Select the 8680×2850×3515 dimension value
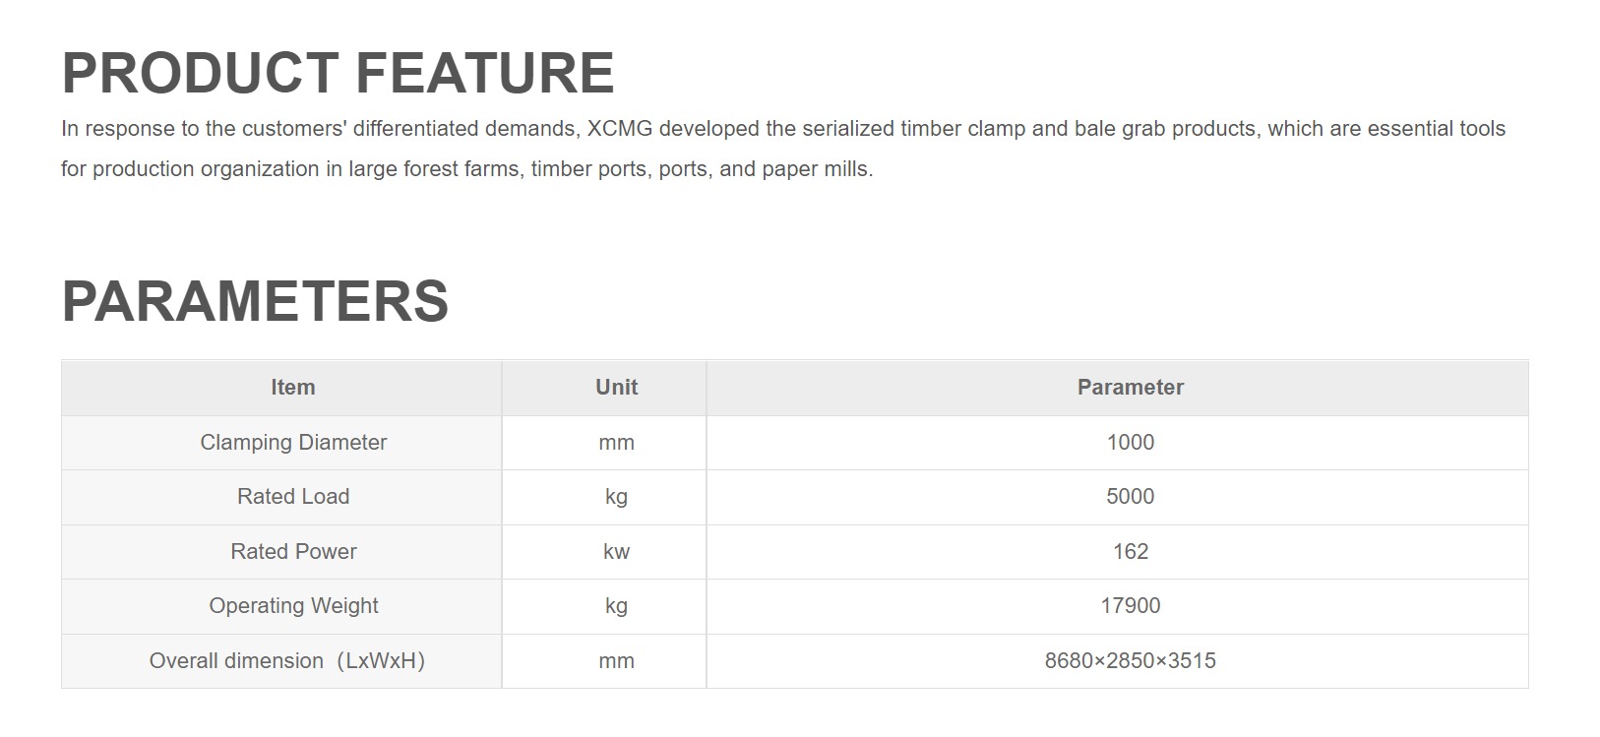1600x737 pixels. coord(1130,661)
